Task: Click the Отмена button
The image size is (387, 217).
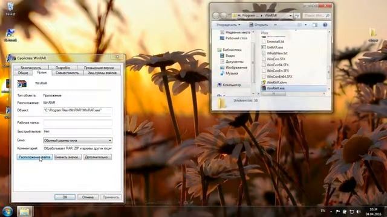Action: coord(88,197)
